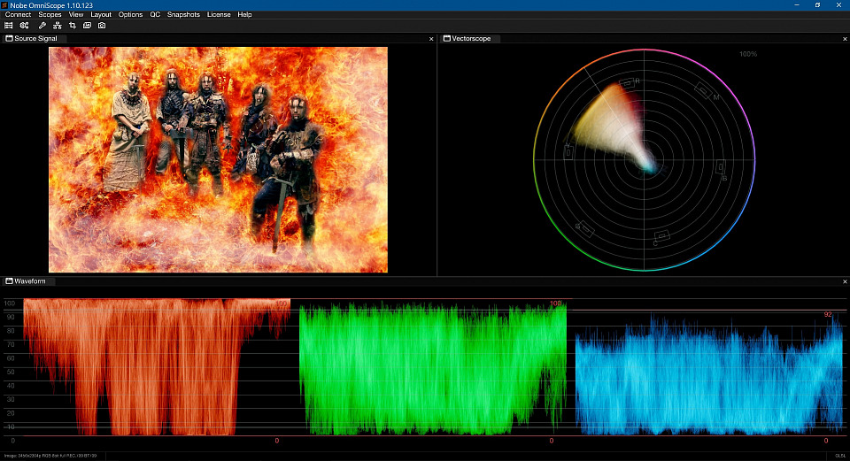Select the Vectorscope panel tab
This screenshot has height=461, width=850.
[471, 38]
